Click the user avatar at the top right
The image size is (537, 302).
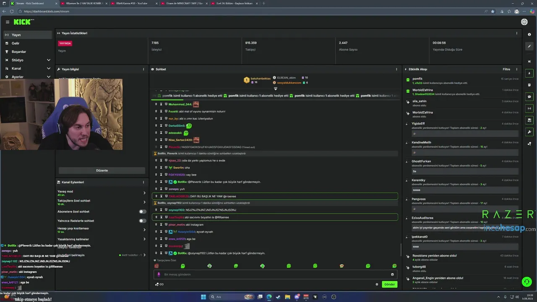(524, 22)
